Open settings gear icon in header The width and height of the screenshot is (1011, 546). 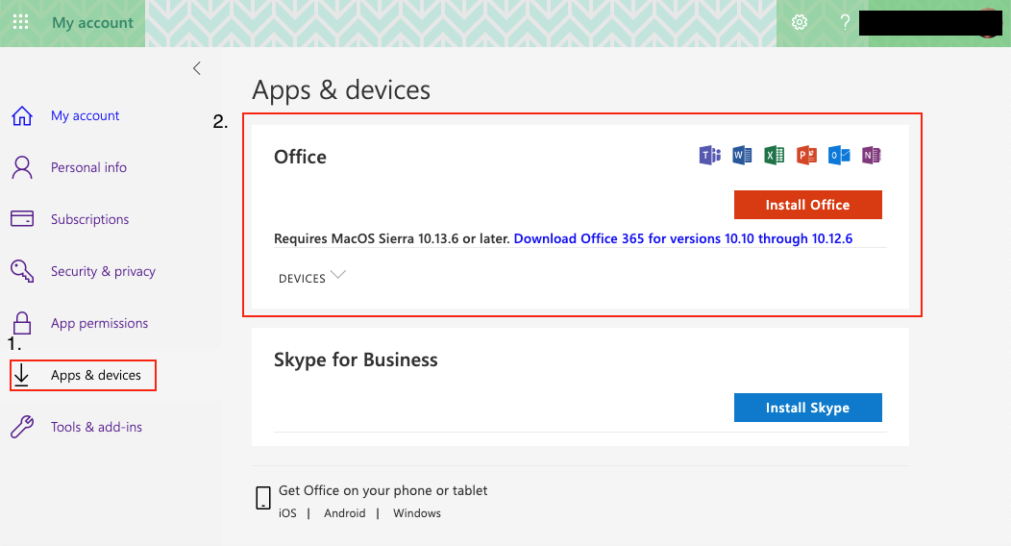tap(800, 22)
